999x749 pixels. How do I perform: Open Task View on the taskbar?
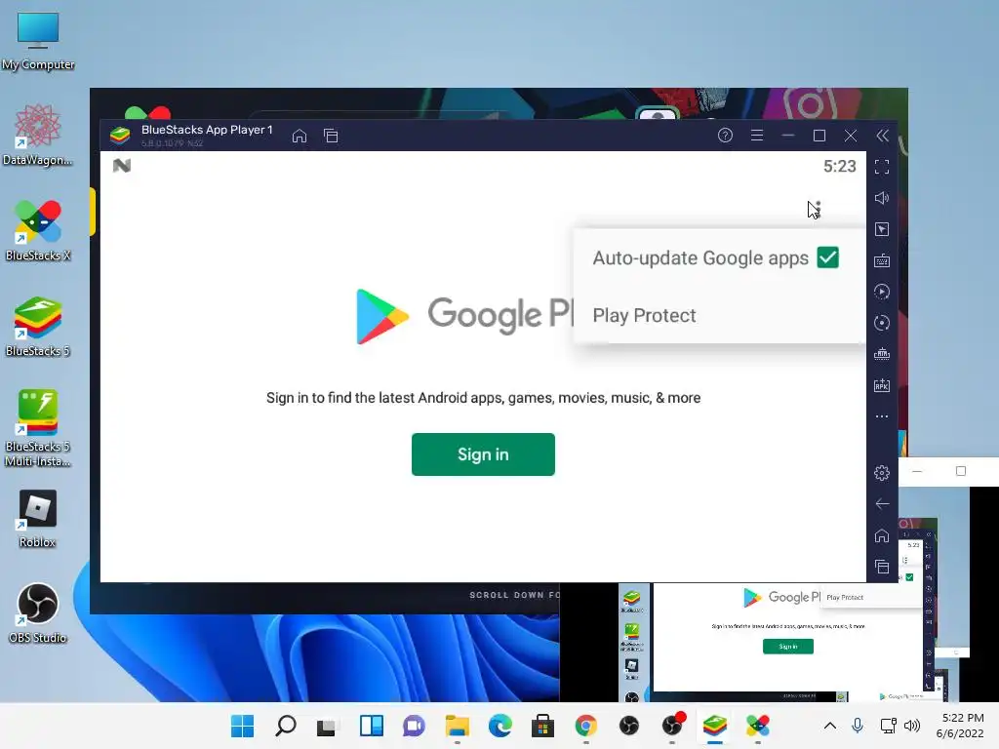pos(328,726)
